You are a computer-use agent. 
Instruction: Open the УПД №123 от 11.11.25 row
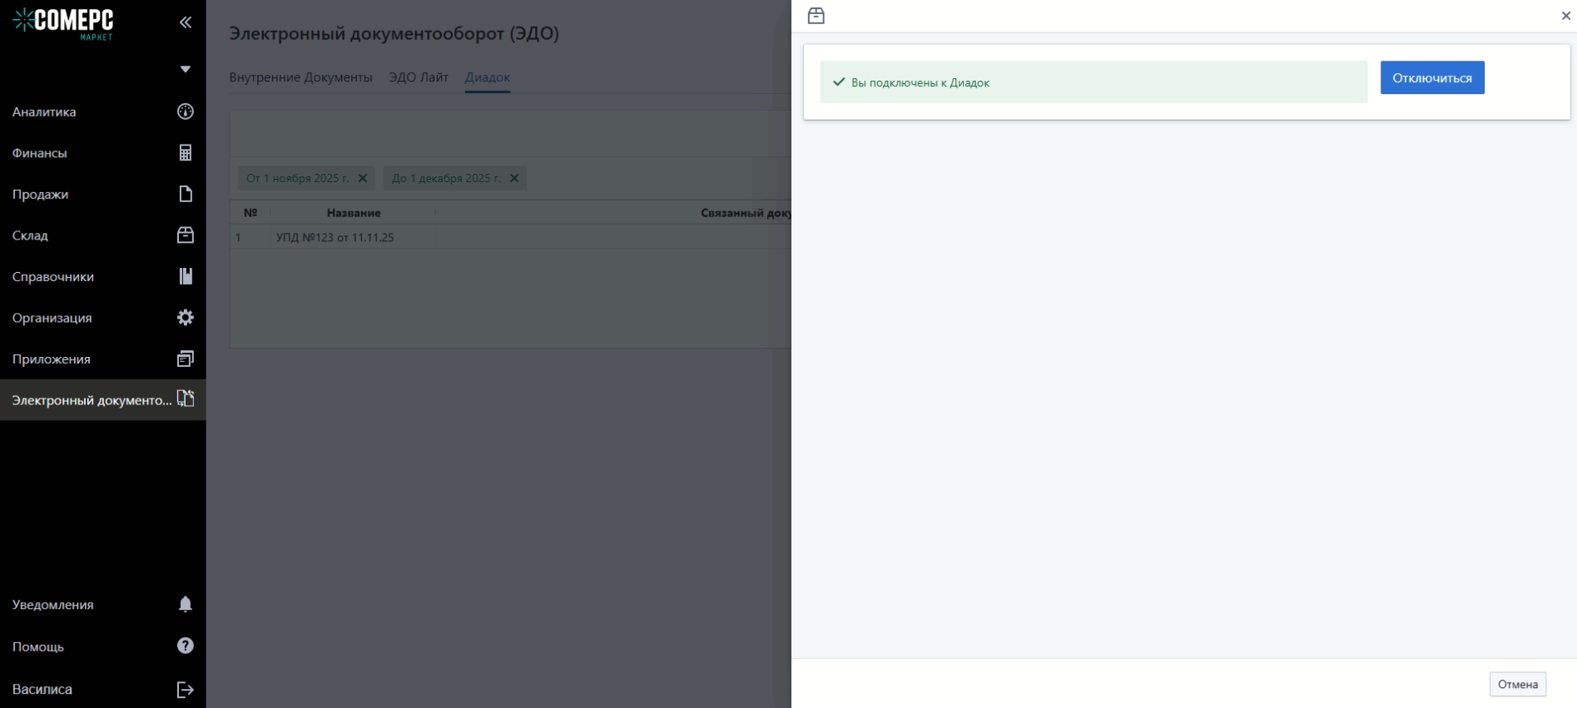point(335,237)
